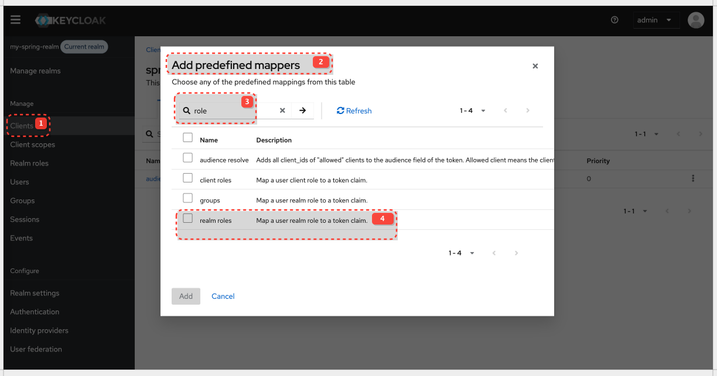Click the search magnifier in the dialog

coord(187,111)
